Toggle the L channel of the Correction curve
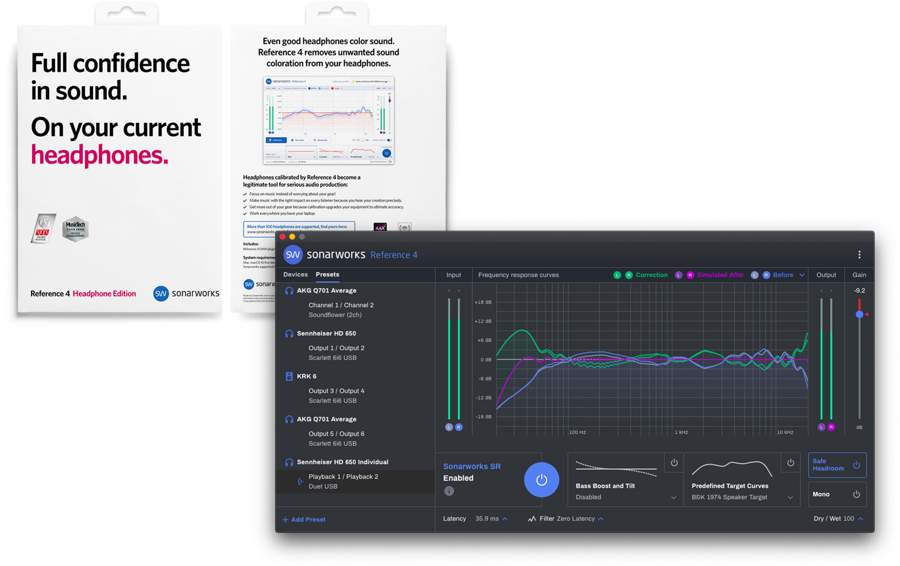 [617, 275]
